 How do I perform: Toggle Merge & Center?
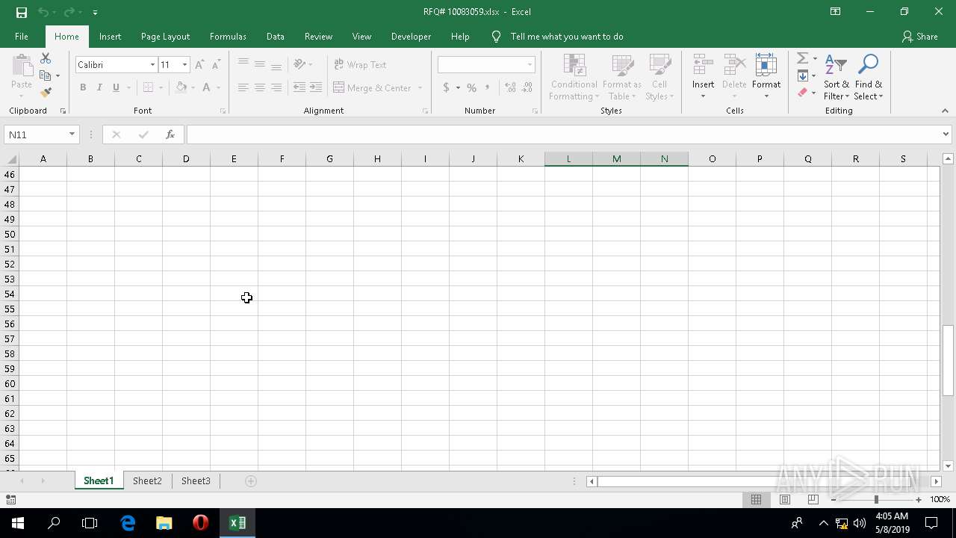coord(373,87)
